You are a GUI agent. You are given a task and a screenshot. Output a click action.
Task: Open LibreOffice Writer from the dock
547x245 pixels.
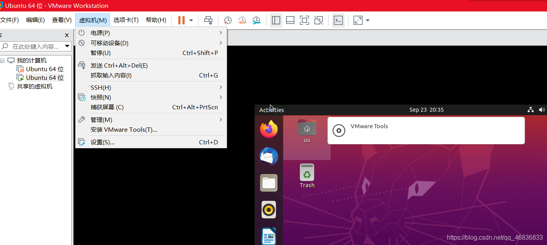pyautogui.click(x=269, y=236)
